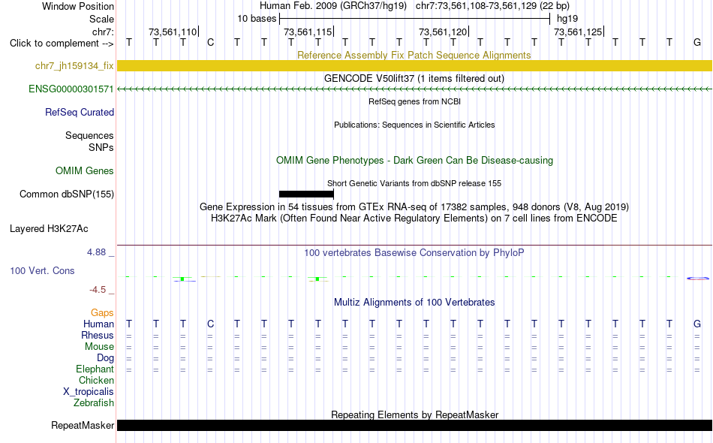Click the G base in the top sequence row
713x443 pixels.
click(697, 43)
